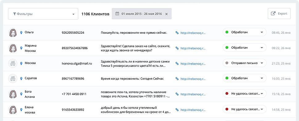Click phone number 9262055605224

(73, 32)
